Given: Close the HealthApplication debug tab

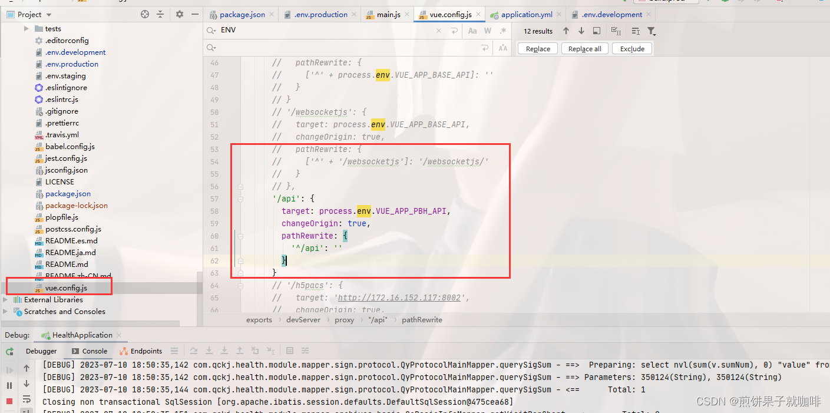Looking at the screenshot, I should coord(120,335).
